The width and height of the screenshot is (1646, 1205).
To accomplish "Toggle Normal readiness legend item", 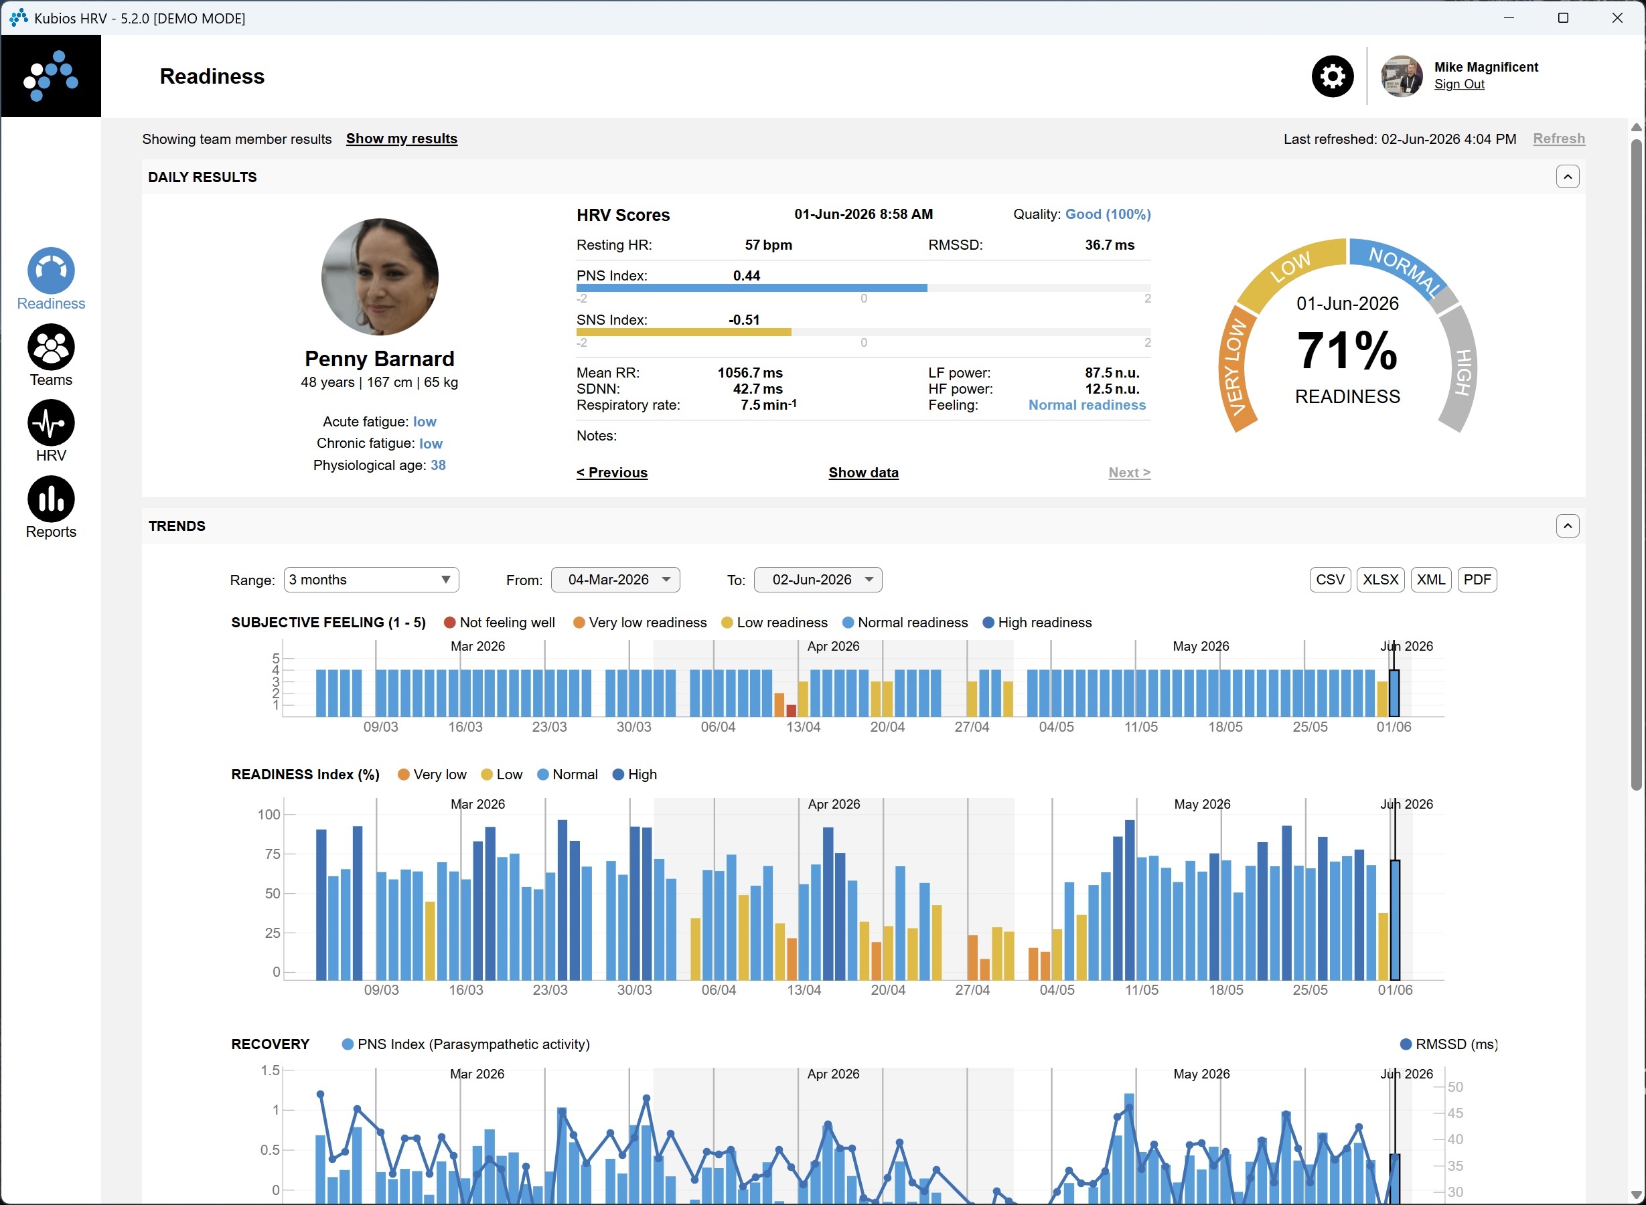I will coord(905,622).
